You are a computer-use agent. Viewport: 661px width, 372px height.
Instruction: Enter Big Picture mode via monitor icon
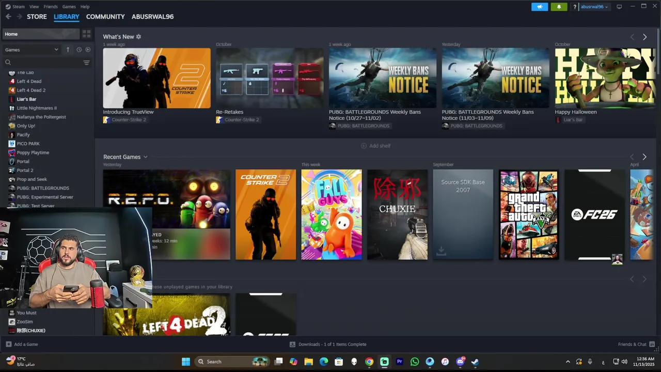coord(619,7)
